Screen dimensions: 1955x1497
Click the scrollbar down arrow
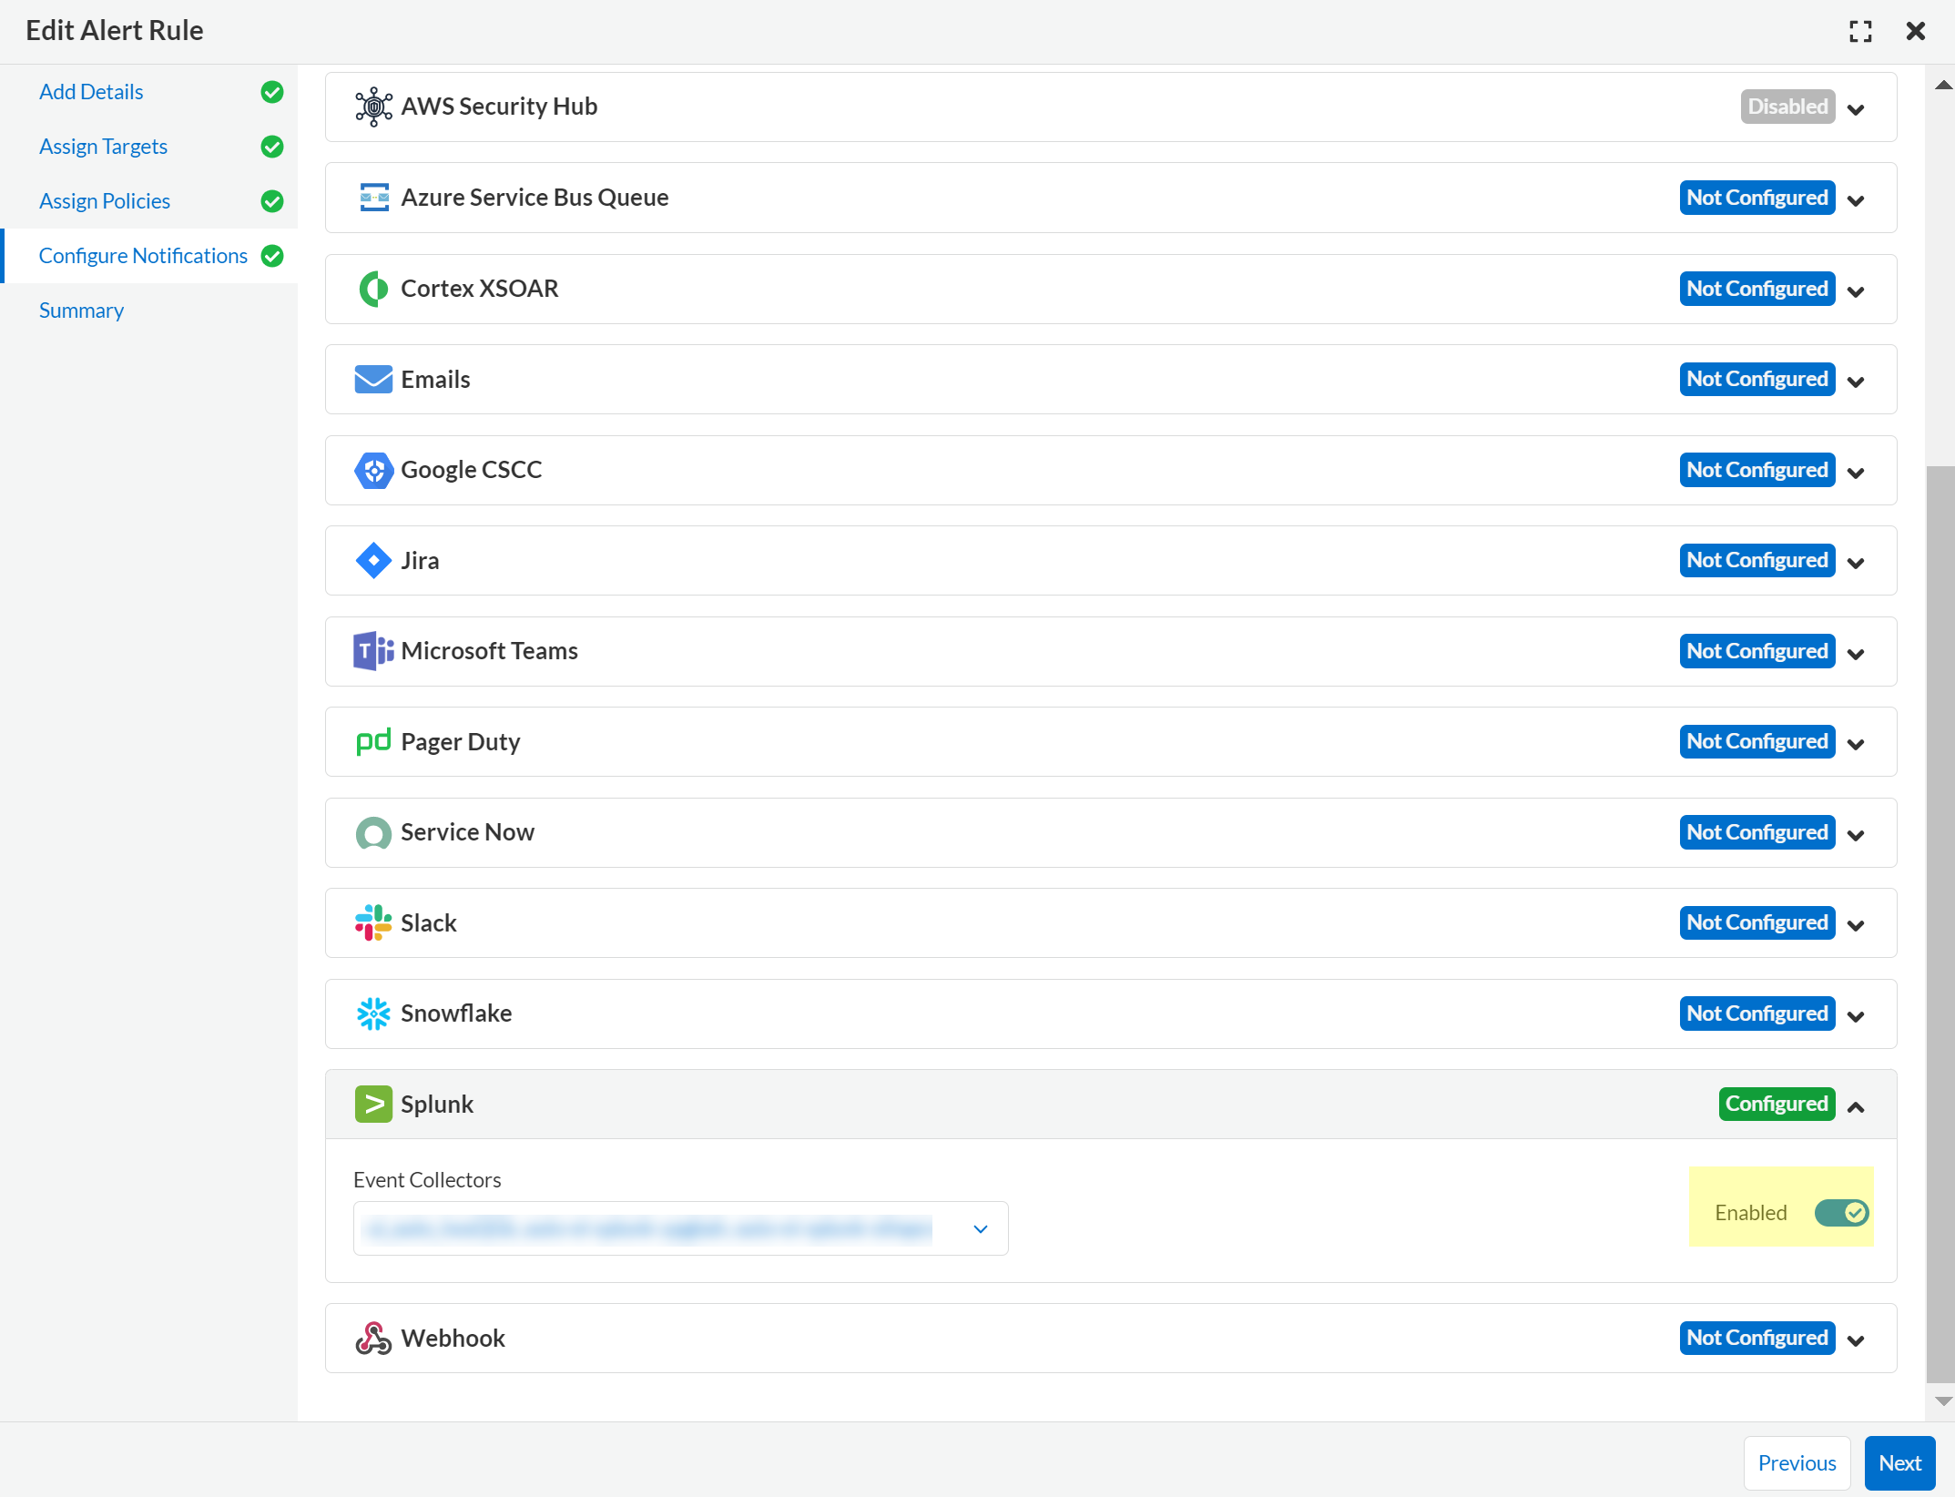[1943, 1401]
